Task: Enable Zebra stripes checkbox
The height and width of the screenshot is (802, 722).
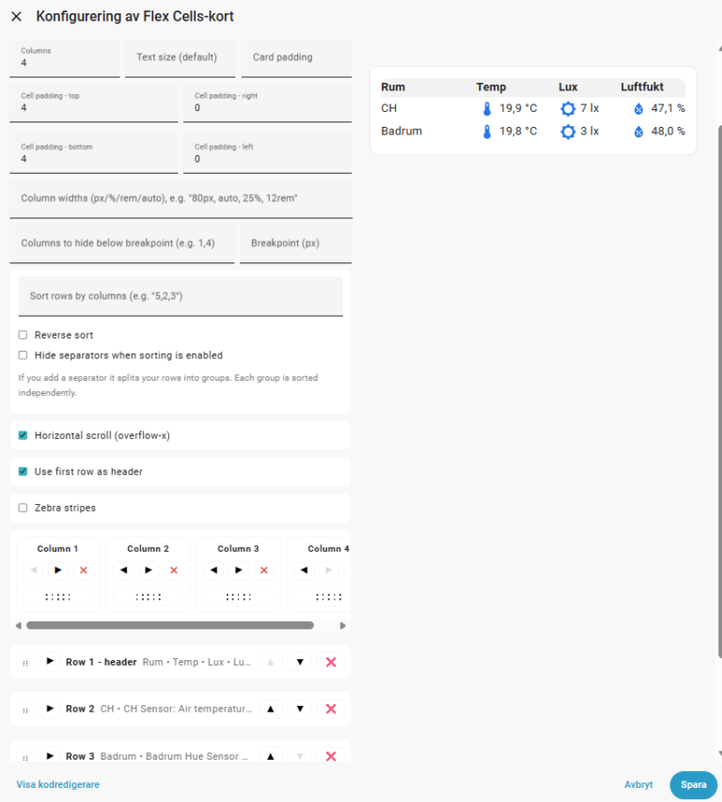Action: pos(23,508)
